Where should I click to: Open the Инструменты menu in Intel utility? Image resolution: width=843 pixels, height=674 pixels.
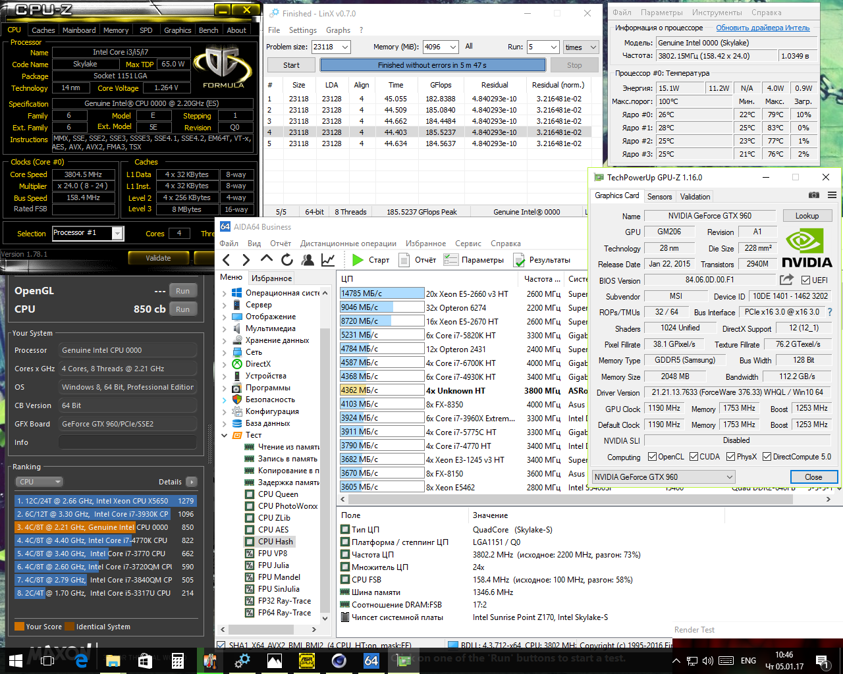tap(717, 13)
